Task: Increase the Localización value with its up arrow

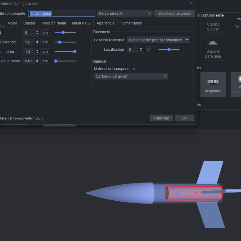Action: [141, 49]
